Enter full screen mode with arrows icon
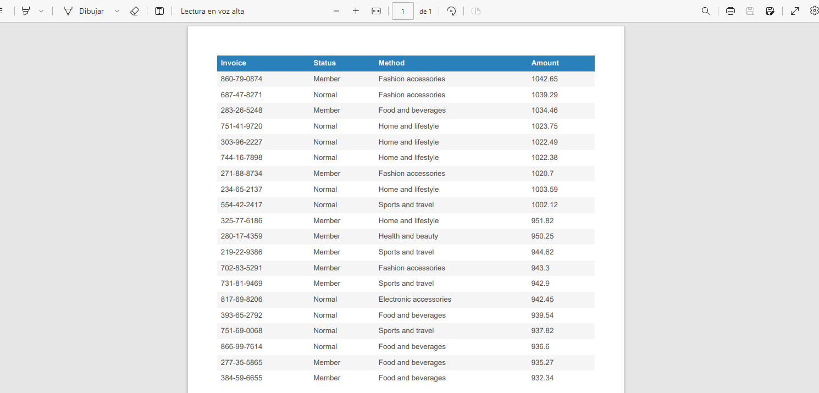This screenshot has width=819, height=393. [x=795, y=11]
